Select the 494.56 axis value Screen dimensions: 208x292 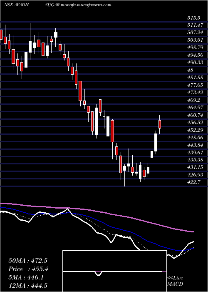195,55
